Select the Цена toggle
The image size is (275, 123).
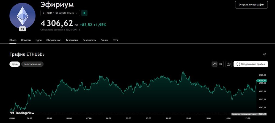tap(15, 64)
